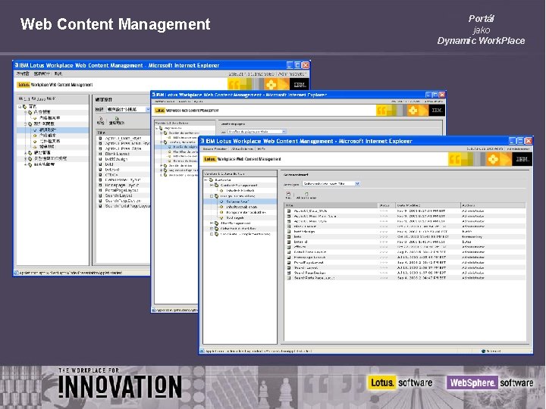This screenshot has width=546, height=409.
Task: Click the middle window title bar
Action: 299,95
